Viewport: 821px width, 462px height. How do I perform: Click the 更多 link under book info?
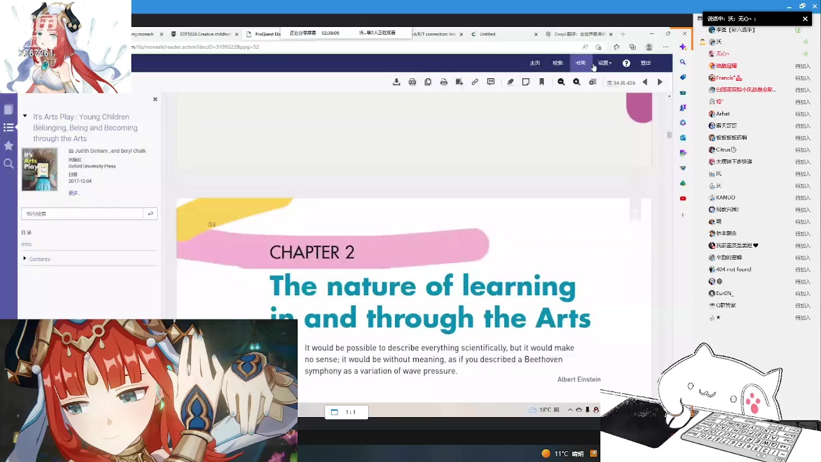(x=73, y=193)
